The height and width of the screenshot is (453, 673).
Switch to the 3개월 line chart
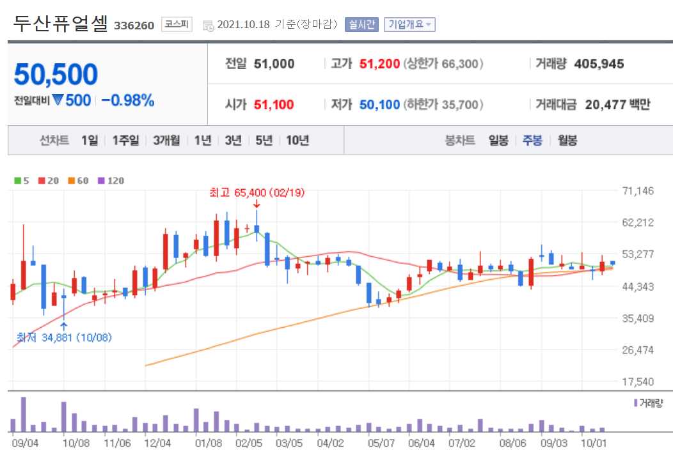(x=166, y=140)
